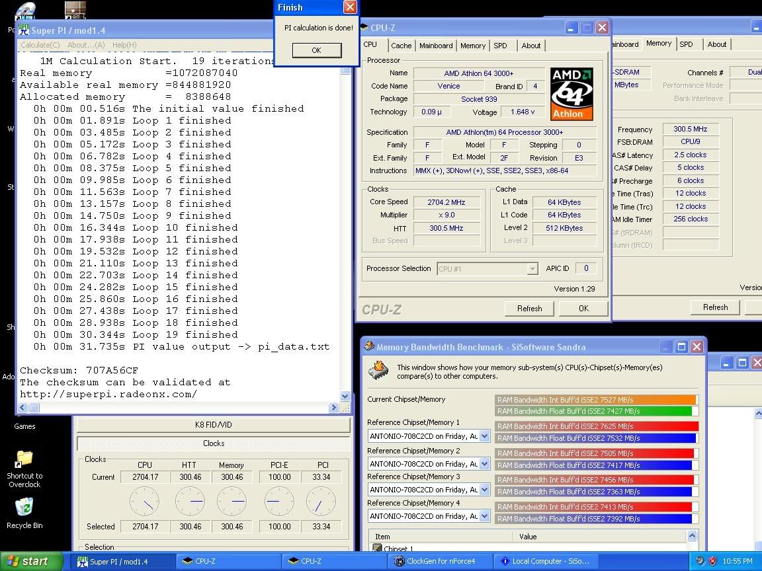
Task: Open the Cache tab in CPU-Z
Action: [401, 46]
